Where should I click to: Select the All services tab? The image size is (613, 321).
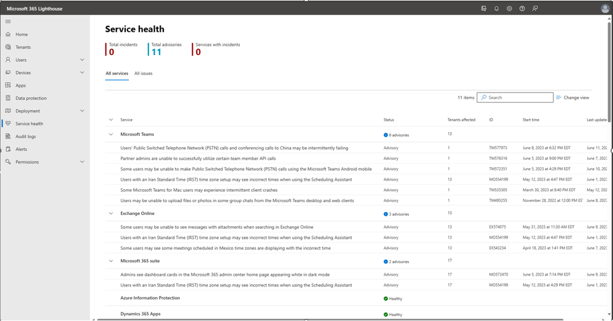click(117, 74)
